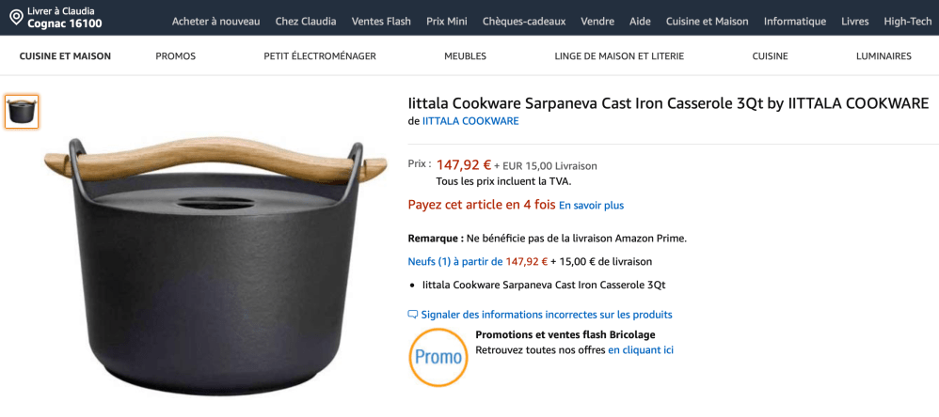939x417 pixels.
Task: Open Ventes Flash in top navigation
Action: [x=381, y=21]
